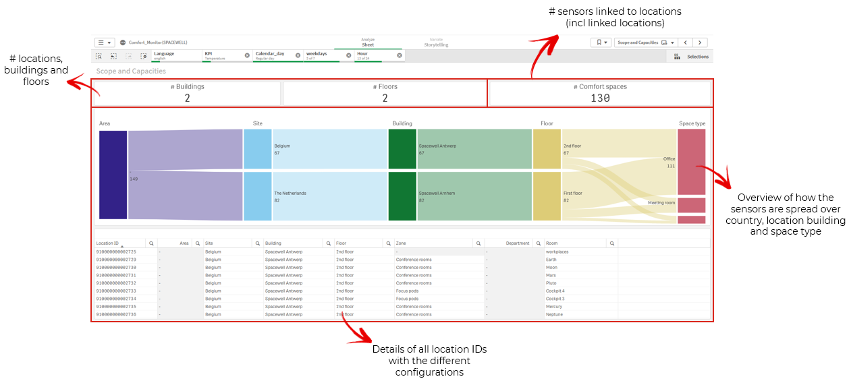The image size is (849, 383).
Task: Search in the Site column
Action: [258, 243]
